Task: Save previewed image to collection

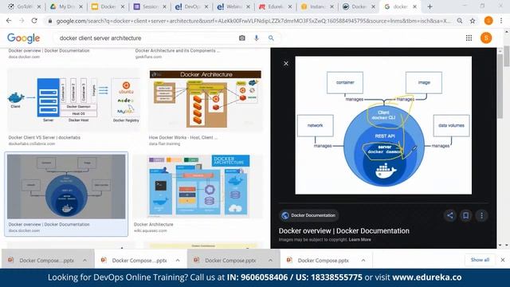Action: (465, 215)
